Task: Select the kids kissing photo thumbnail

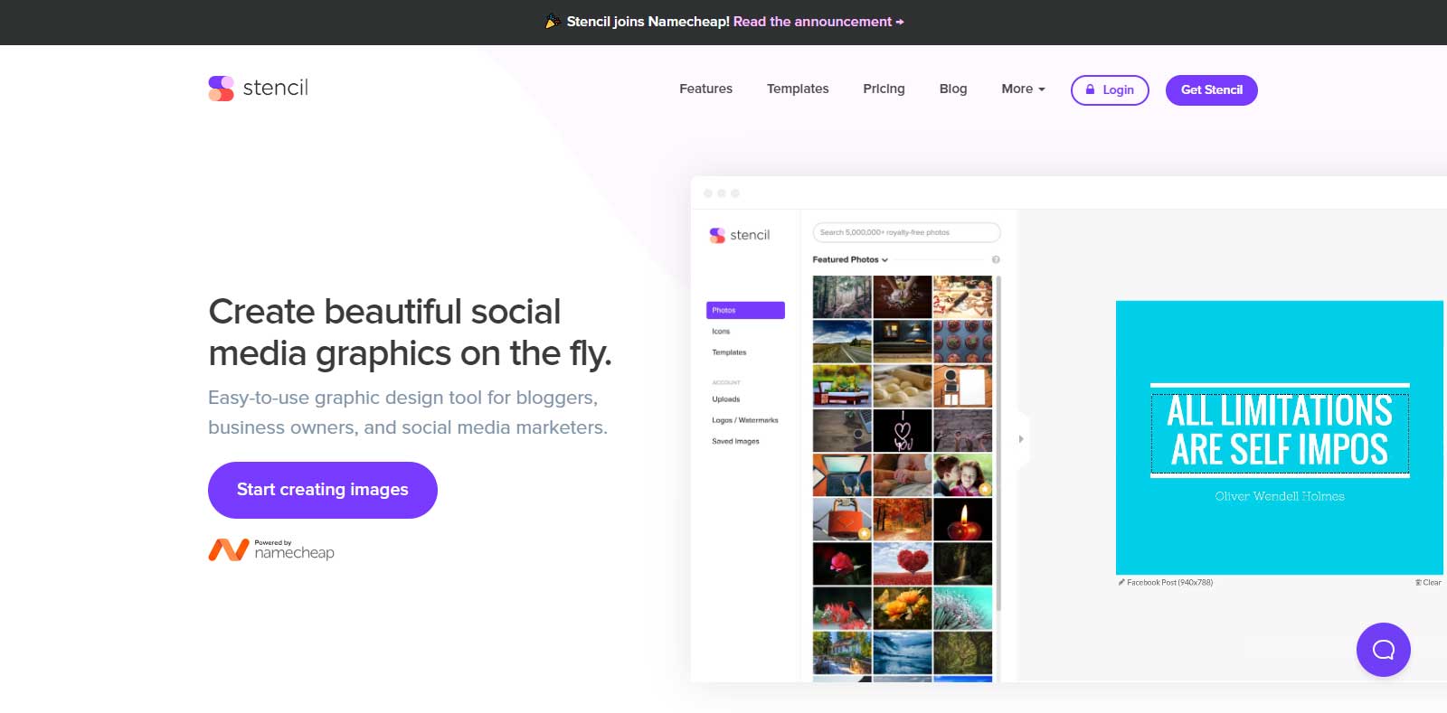Action: [962, 474]
